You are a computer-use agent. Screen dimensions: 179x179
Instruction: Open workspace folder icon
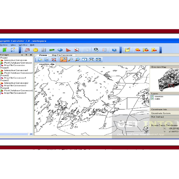coord(128,50)
